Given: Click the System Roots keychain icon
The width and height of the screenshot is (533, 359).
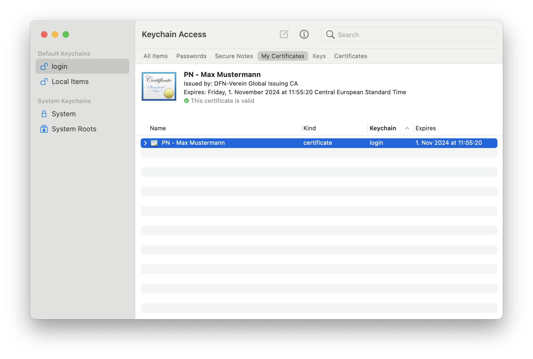Looking at the screenshot, I should 44,129.
